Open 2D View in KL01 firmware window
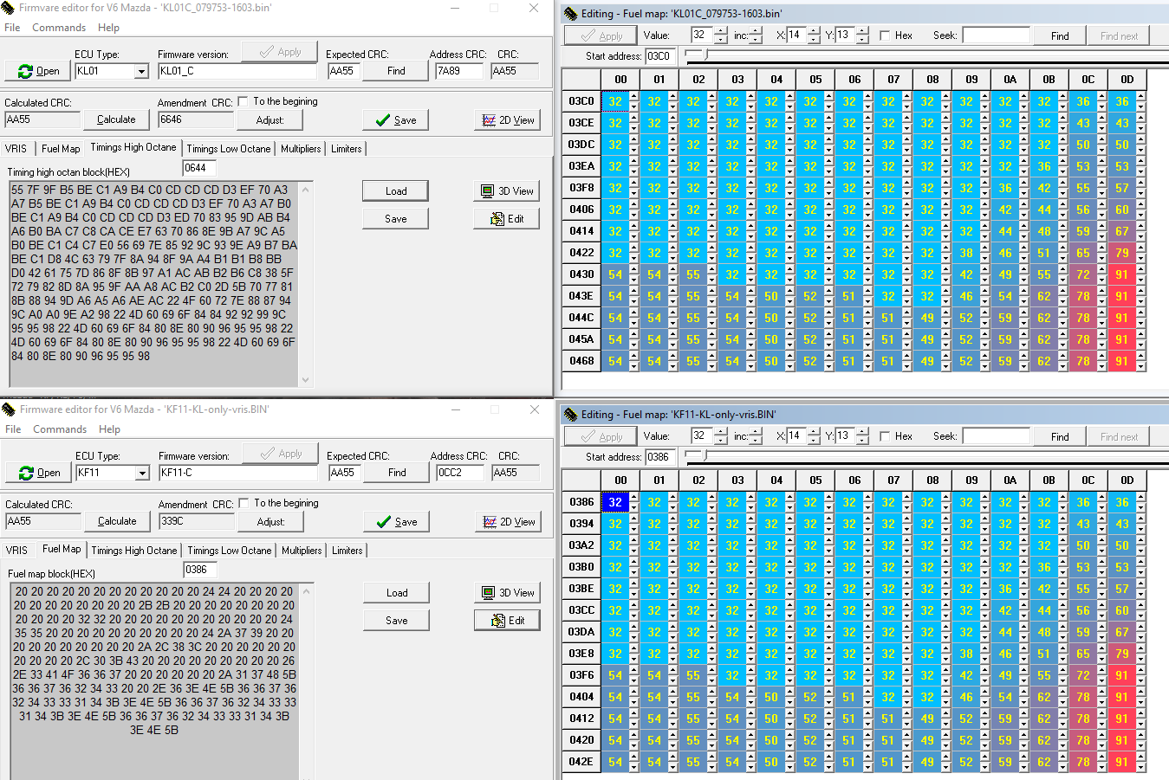This screenshot has height=780, width=1169. (x=508, y=120)
